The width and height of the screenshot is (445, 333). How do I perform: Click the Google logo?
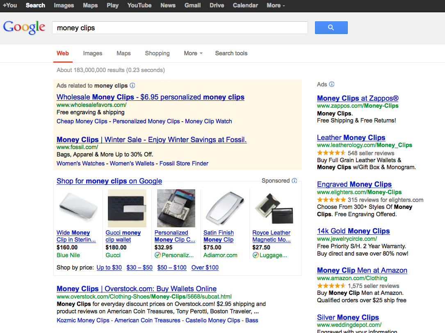tap(24, 27)
